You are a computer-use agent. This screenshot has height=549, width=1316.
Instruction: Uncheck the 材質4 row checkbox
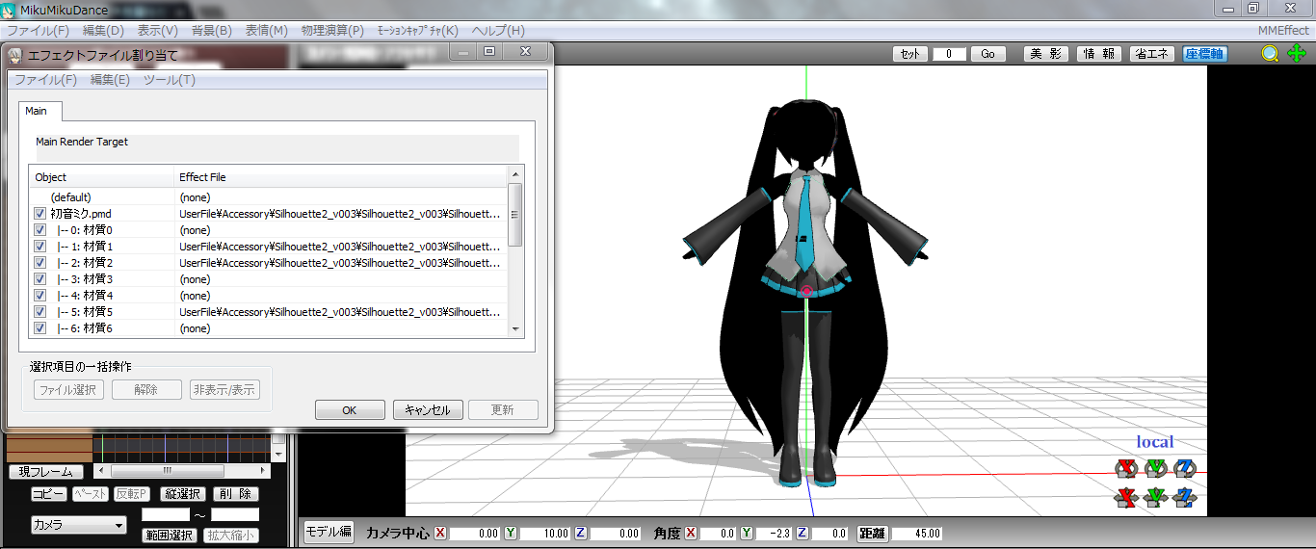[x=39, y=295]
